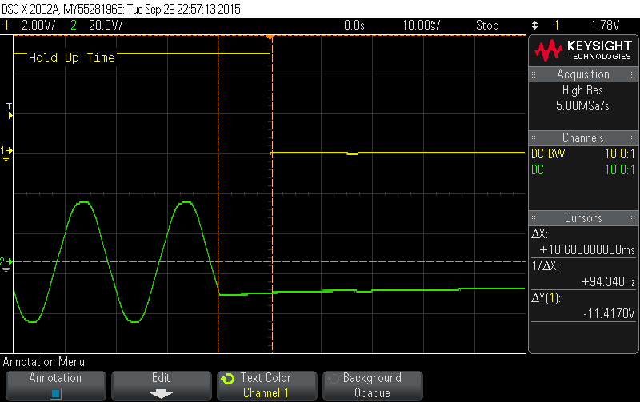640x402 pixels.
Task: Select the Background Opaque softkey
Action: click(x=372, y=386)
